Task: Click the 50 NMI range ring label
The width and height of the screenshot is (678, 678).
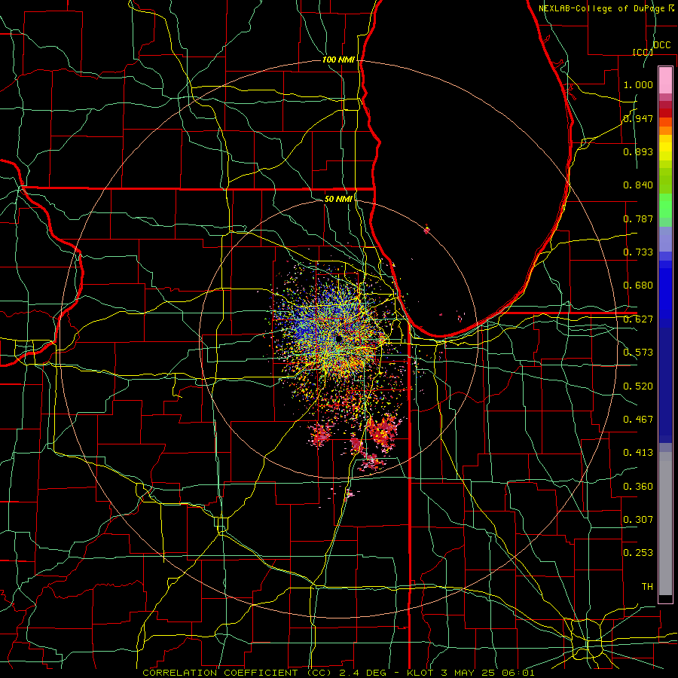Action: click(338, 199)
